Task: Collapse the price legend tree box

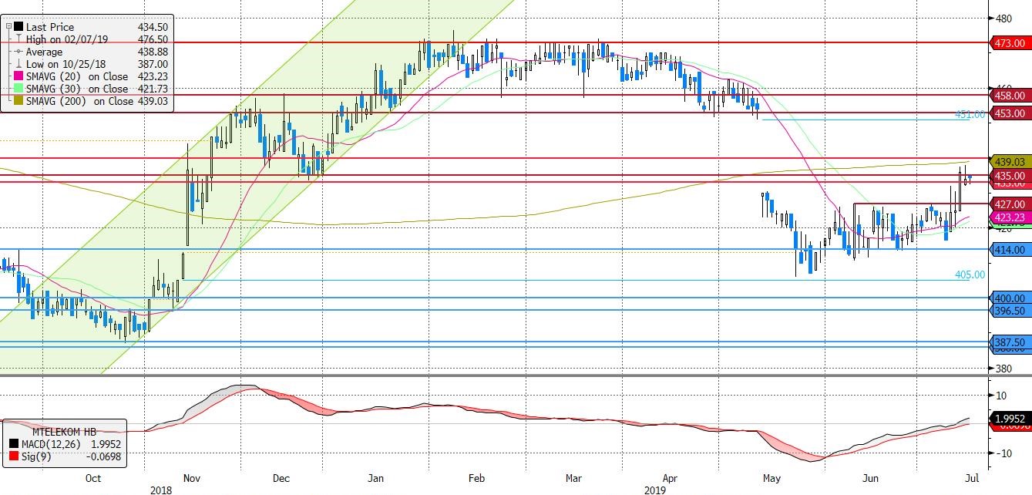Action: point(8,26)
